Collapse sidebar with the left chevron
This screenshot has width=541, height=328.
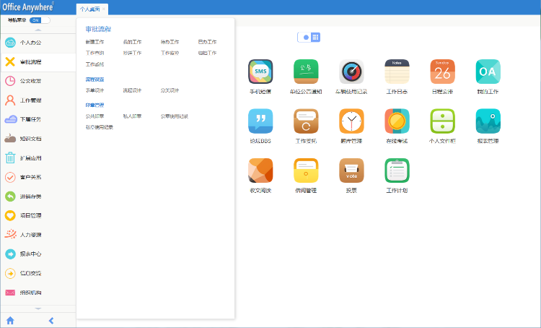click(x=51, y=320)
